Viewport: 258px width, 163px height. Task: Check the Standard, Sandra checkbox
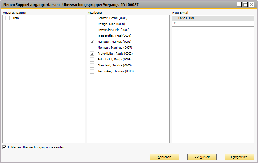point(92,65)
